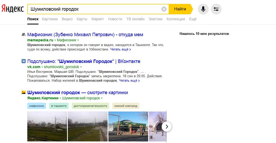Open green Шумиловский городок breadcrumb link

pyautogui.click(x=81, y=98)
